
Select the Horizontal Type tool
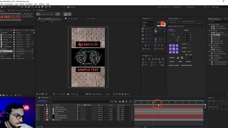(x=32, y=7)
